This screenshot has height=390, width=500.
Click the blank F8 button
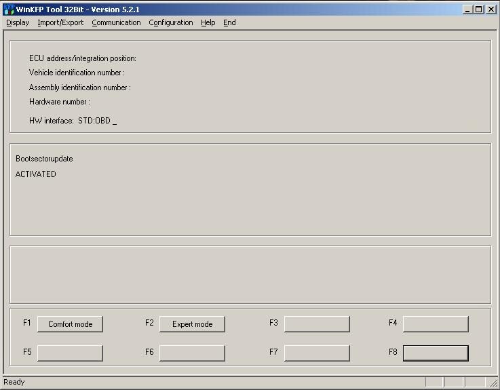436,353
